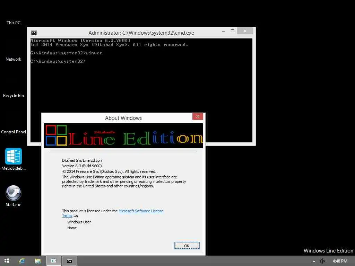Click the About Windows title text
The height and width of the screenshot is (266, 355).
pyautogui.click(x=123, y=118)
